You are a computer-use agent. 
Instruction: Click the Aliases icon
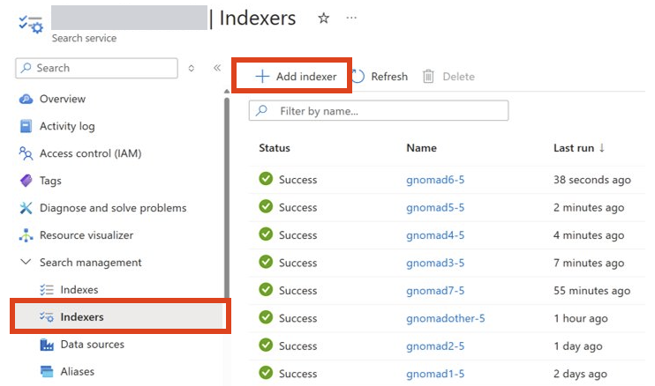(x=47, y=371)
